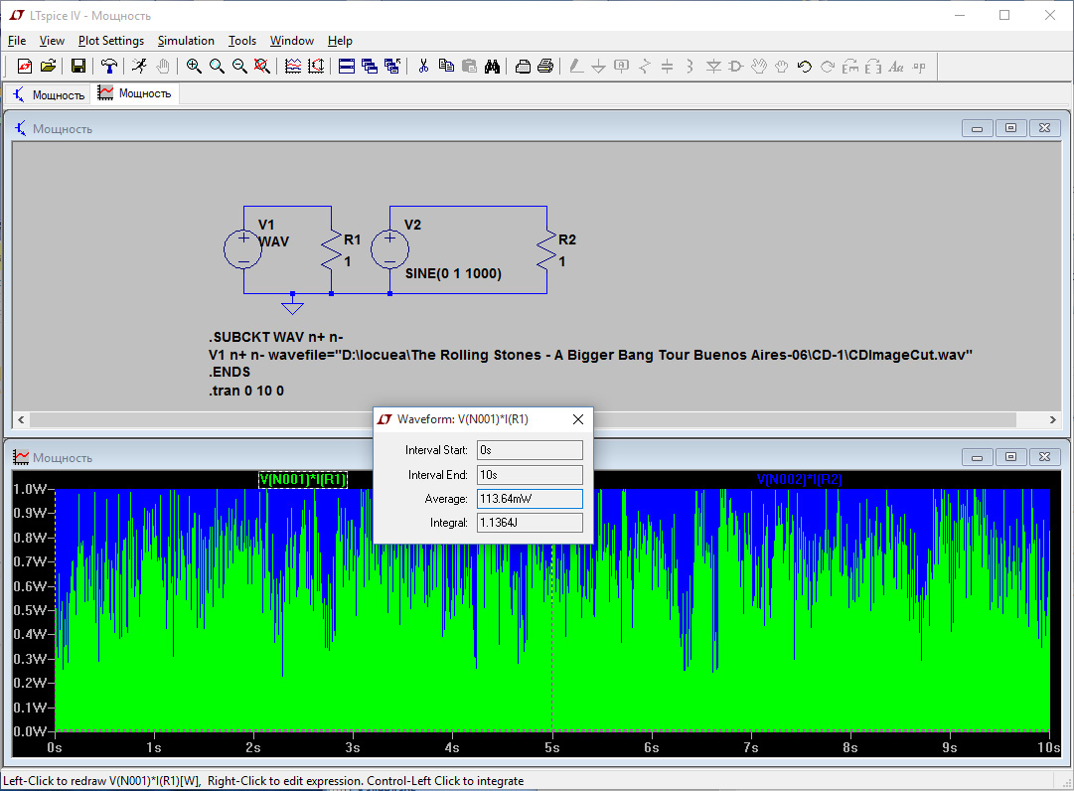Click the Autorange axes icon
The height and width of the screenshot is (791, 1074).
[316, 67]
